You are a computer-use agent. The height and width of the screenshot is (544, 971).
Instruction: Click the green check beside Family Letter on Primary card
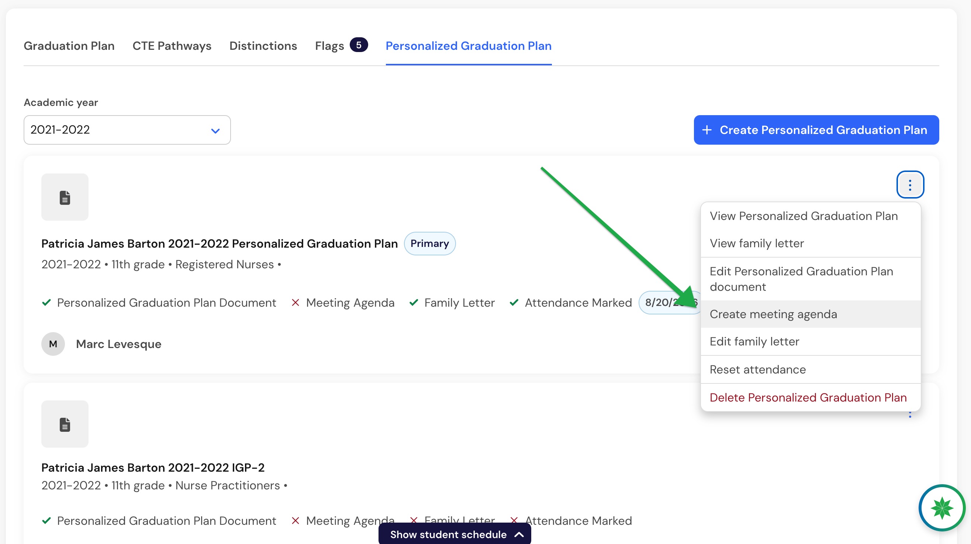point(414,303)
